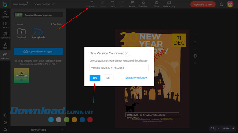Open the Upload panel in sidebar
The width and height of the screenshot is (238, 133).
click(5, 56)
